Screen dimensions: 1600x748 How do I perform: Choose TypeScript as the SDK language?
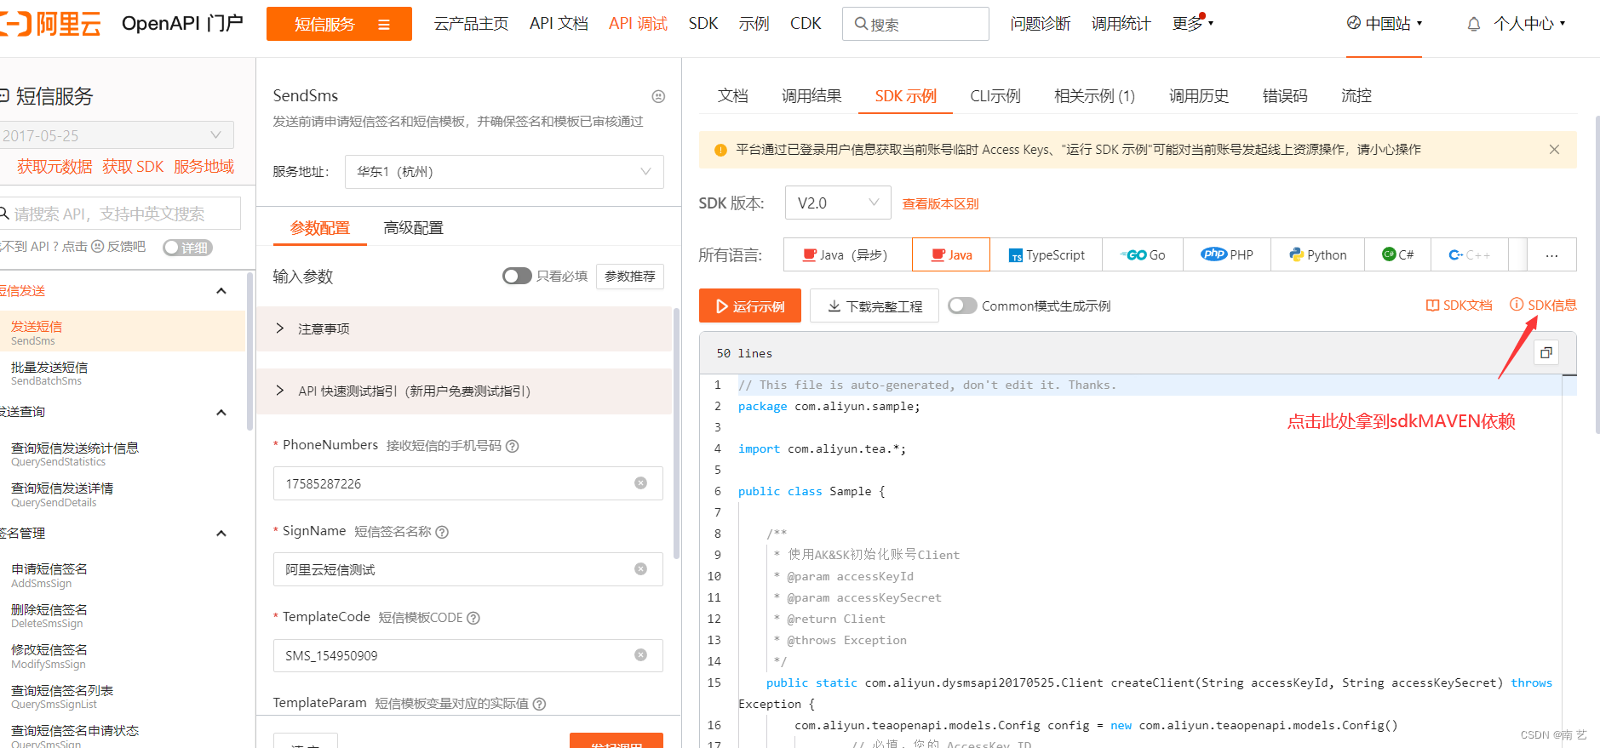[1046, 254]
